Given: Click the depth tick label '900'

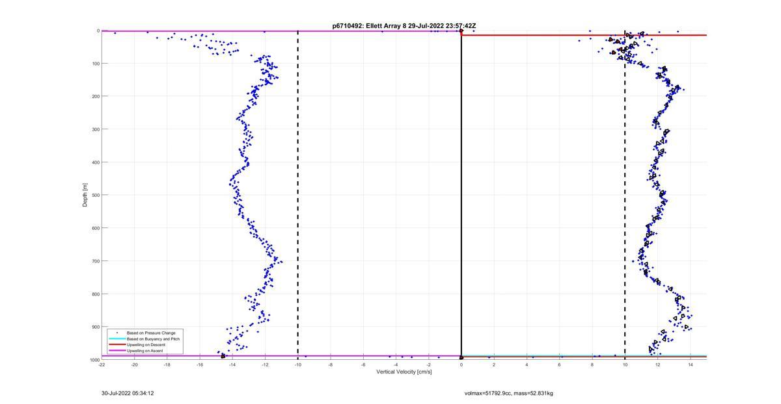Looking at the screenshot, I should click(95, 327).
